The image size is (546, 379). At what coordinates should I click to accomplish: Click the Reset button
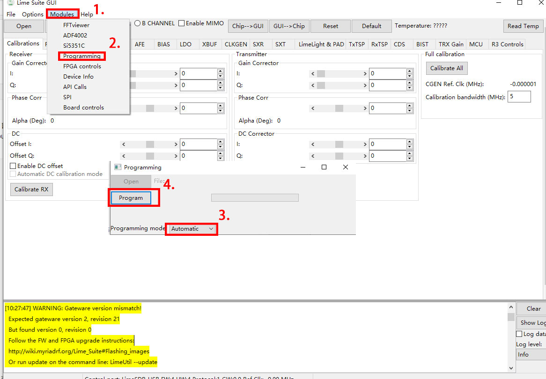[331, 26]
